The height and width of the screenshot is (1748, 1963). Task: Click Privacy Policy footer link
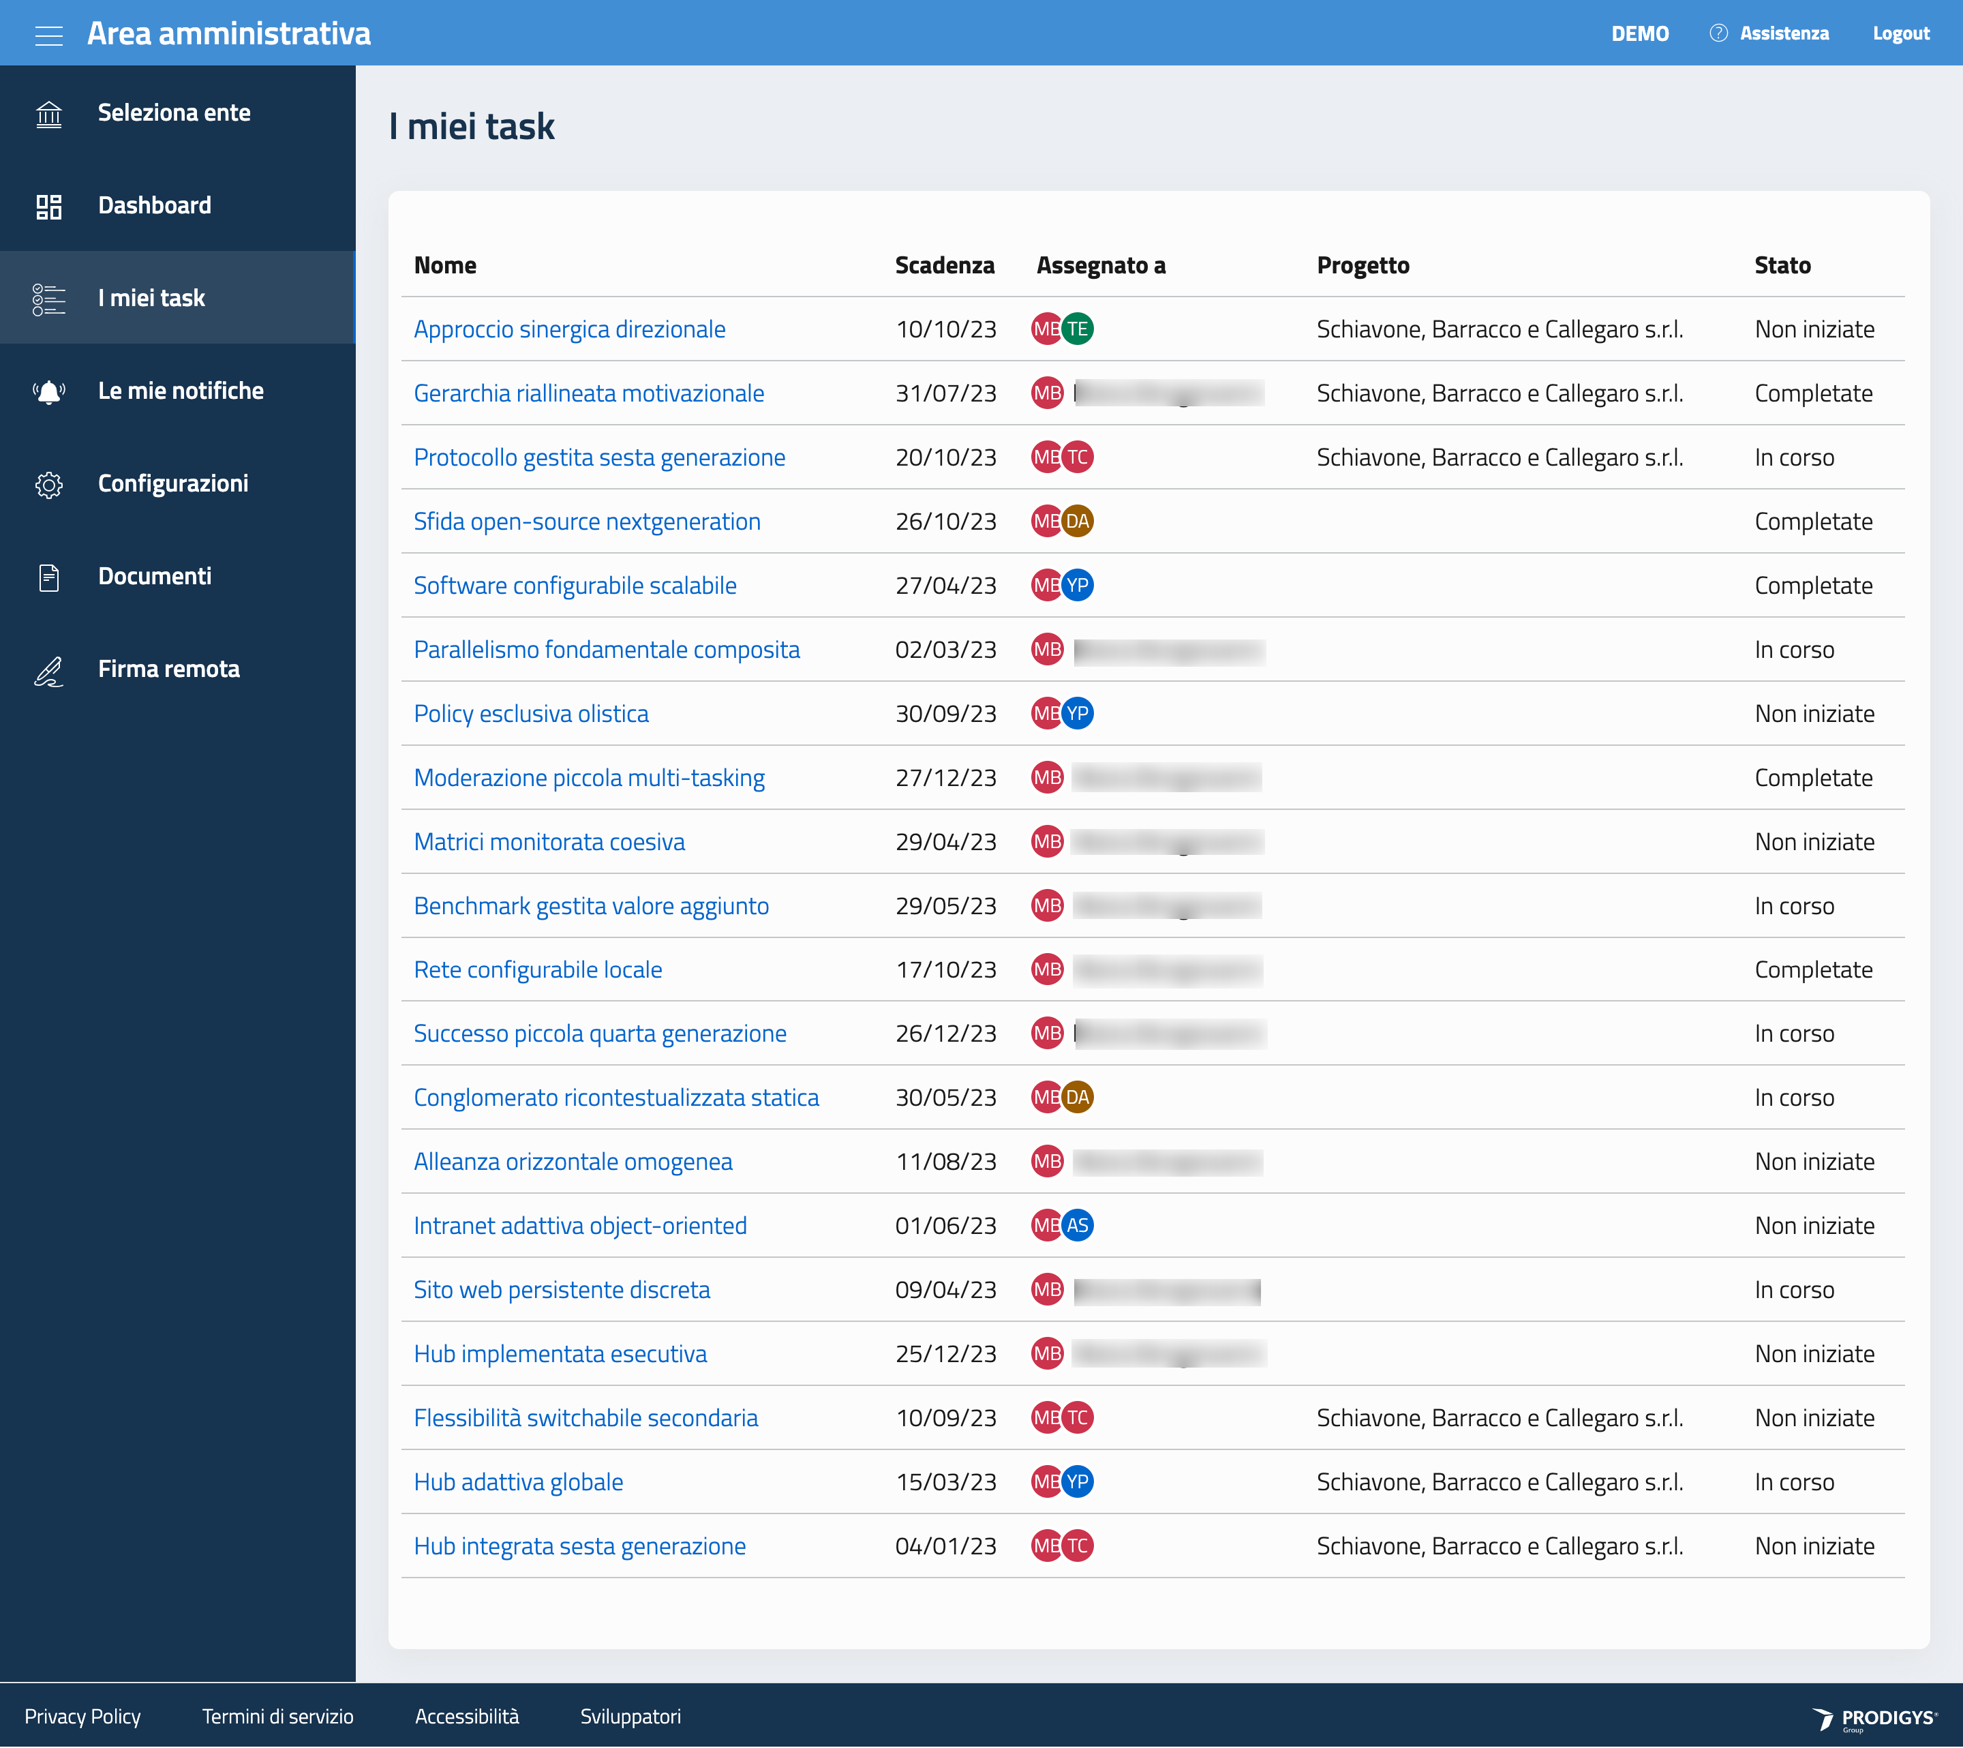pos(82,1717)
